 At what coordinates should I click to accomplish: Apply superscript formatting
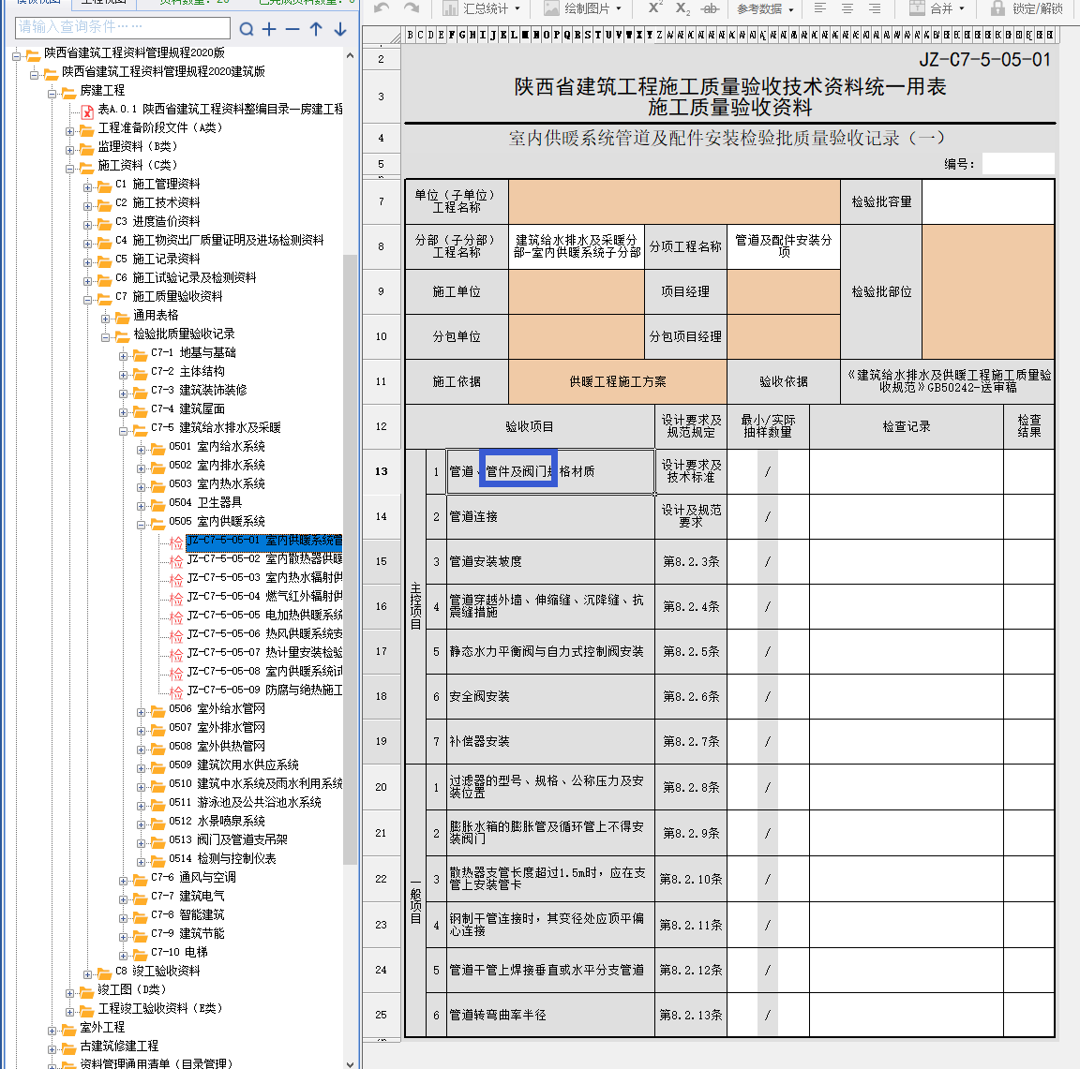(655, 8)
